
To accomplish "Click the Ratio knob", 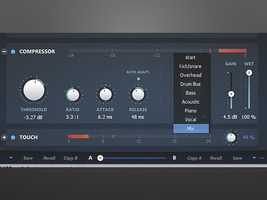I will click(73, 95).
